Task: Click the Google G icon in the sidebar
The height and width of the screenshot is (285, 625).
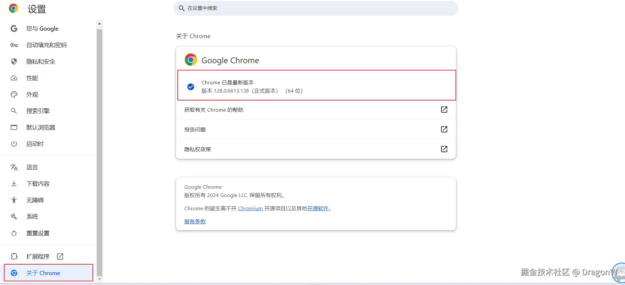Action: tap(14, 29)
